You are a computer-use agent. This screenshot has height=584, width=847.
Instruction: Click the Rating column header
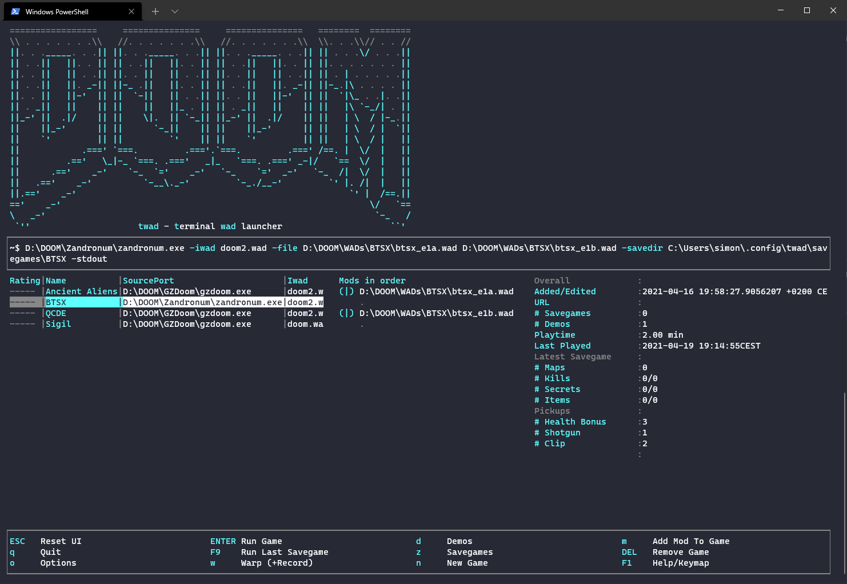[25, 281]
